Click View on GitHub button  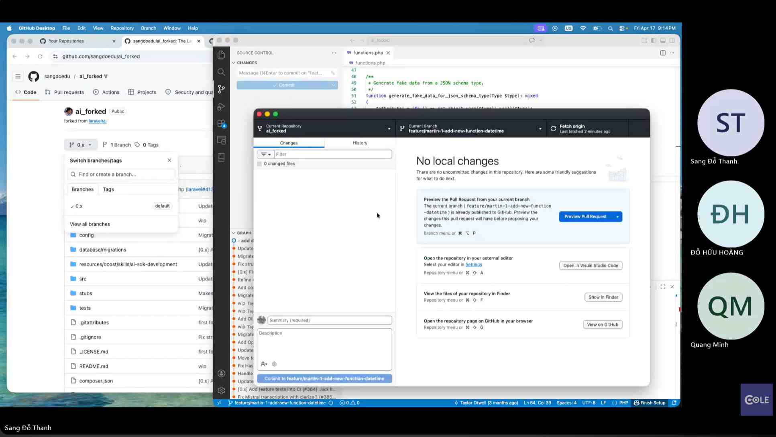click(603, 325)
